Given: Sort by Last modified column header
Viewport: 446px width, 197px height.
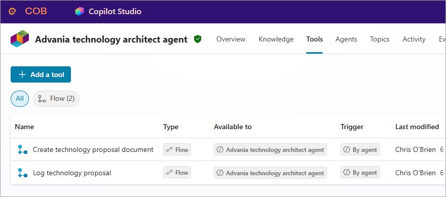Looking at the screenshot, I should [x=417, y=127].
